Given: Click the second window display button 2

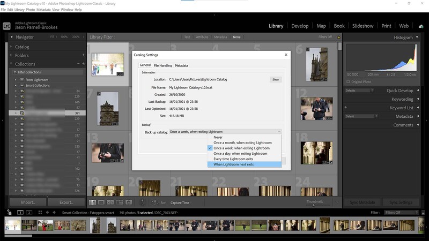Looking at the screenshot, I should [x=29, y=212].
